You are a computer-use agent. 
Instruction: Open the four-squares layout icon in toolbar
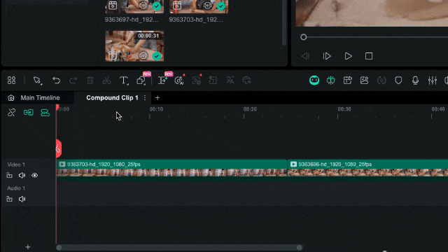11,80
